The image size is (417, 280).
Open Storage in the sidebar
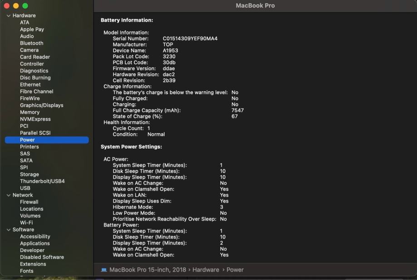click(29, 174)
